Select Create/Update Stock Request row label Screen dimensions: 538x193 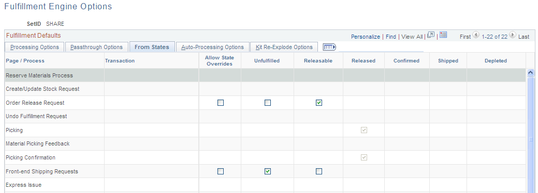pos(42,89)
